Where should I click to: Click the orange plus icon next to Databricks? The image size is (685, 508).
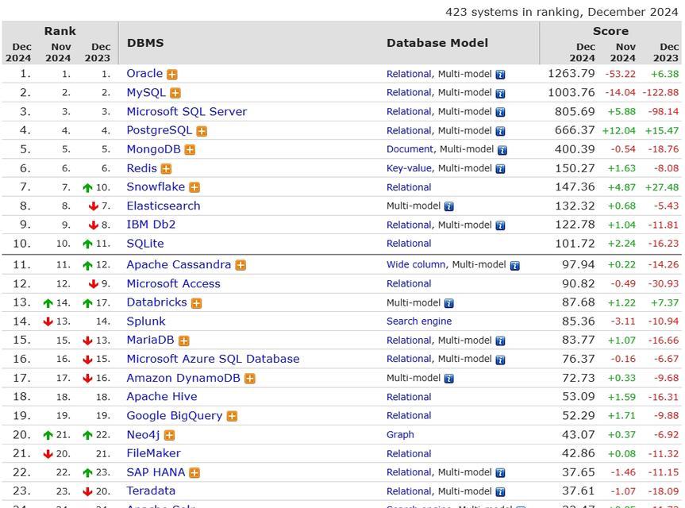point(197,303)
